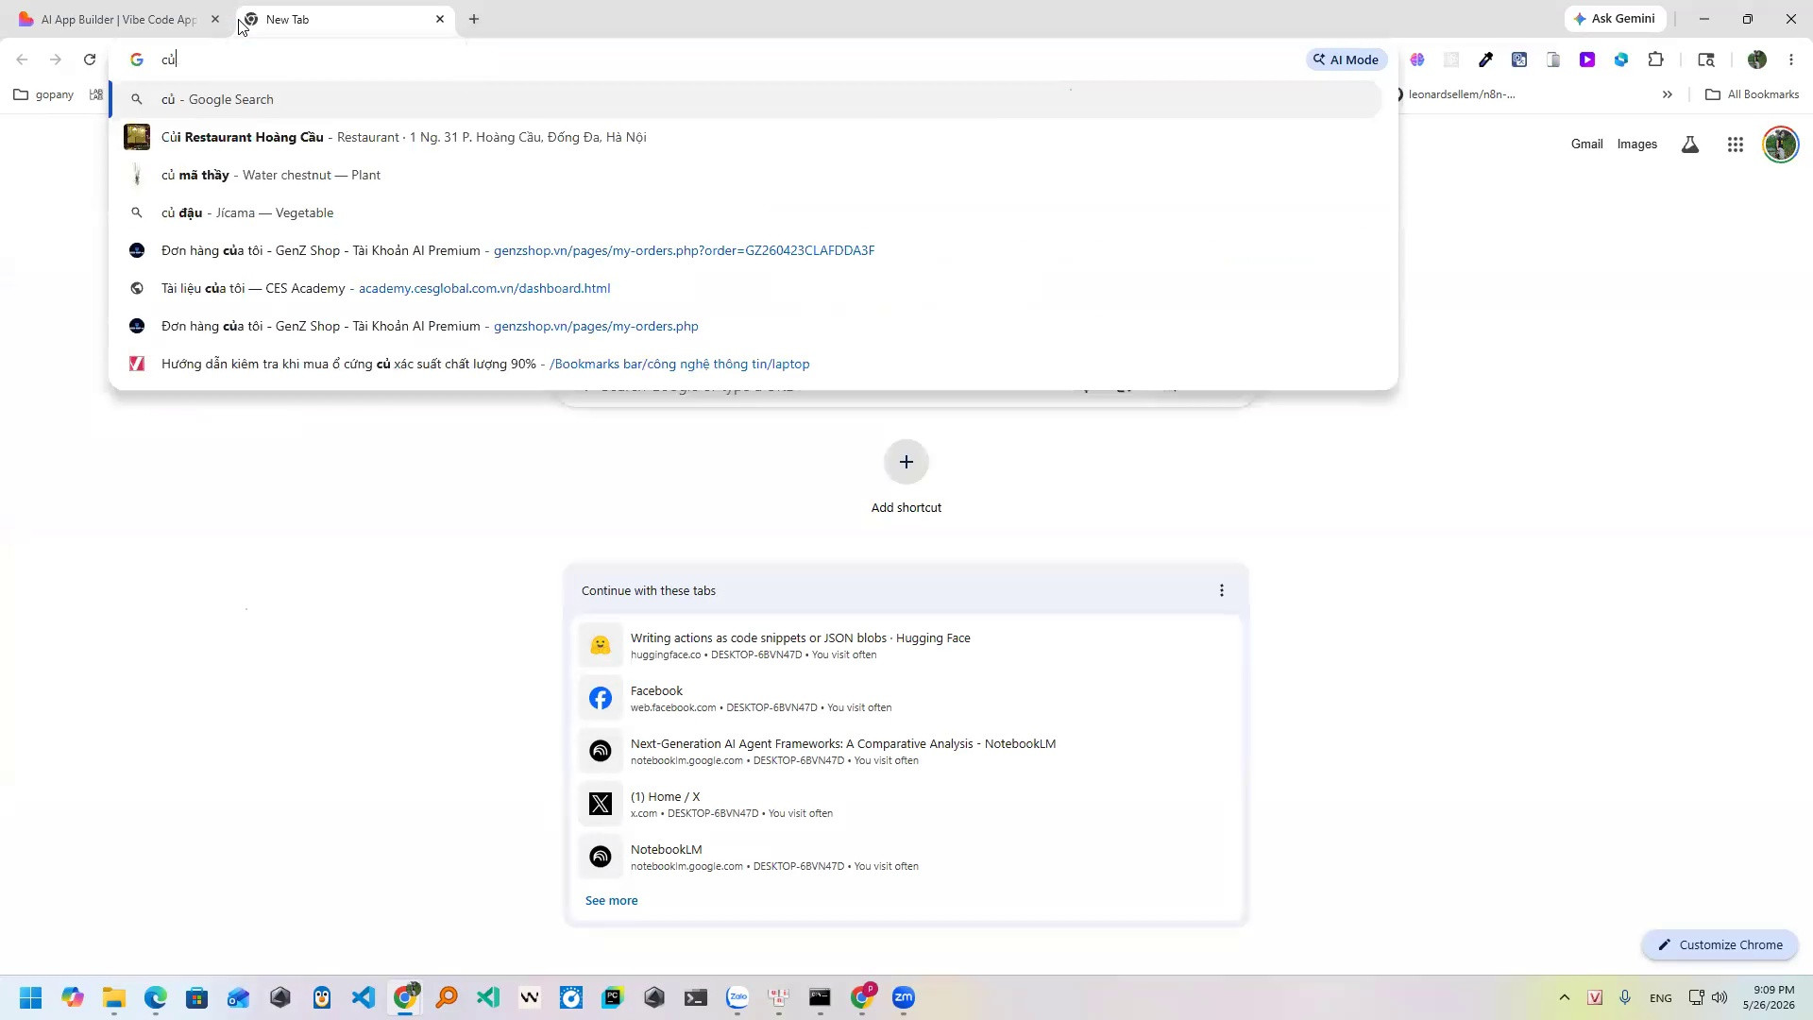Click the plus icon to add shortcut

click(906, 462)
